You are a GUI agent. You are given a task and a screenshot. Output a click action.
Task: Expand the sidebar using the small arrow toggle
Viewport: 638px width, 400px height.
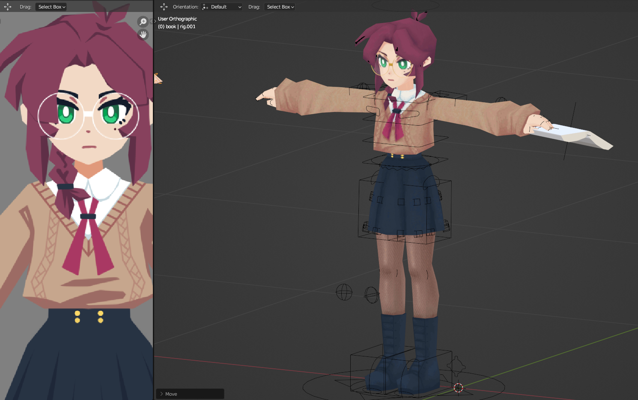coord(153,21)
